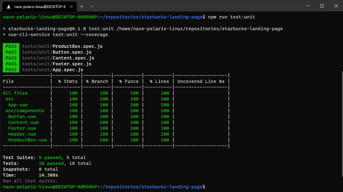Minimize the terminal window
Screen dimensions: 343x192
(x=308, y=6)
